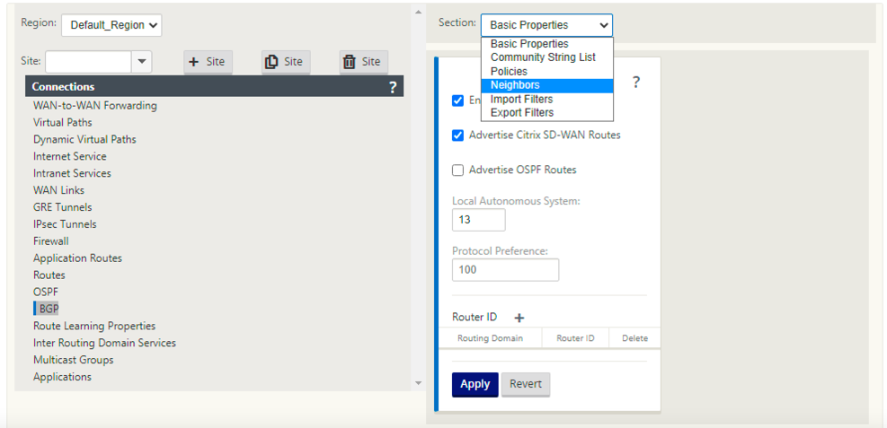Open Virtual Paths section
The width and height of the screenshot is (887, 428).
click(63, 123)
